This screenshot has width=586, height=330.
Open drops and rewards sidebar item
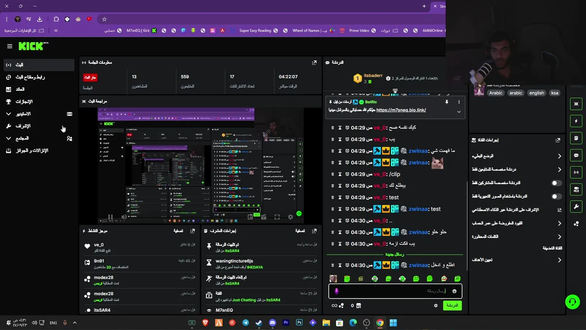pos(38,150)
